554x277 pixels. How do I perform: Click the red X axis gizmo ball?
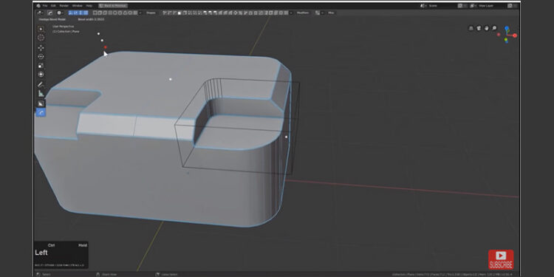[515, 35]
